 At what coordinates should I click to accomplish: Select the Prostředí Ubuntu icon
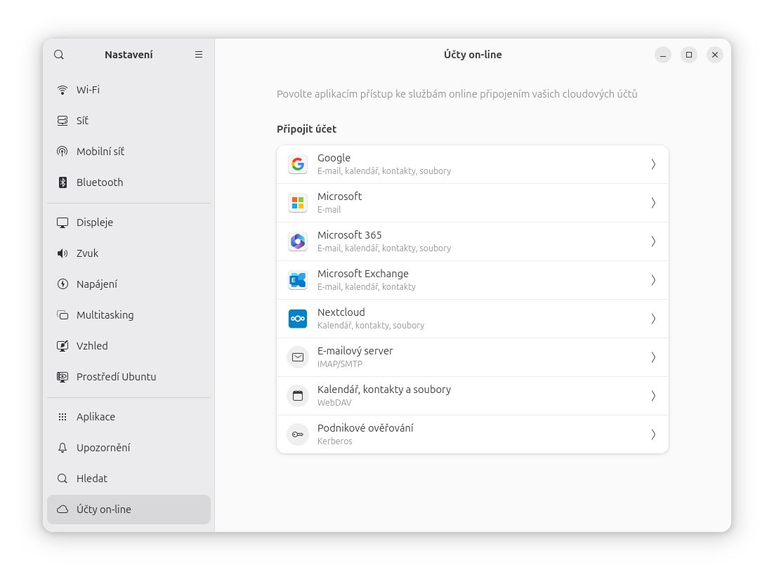tap(63, 377)
